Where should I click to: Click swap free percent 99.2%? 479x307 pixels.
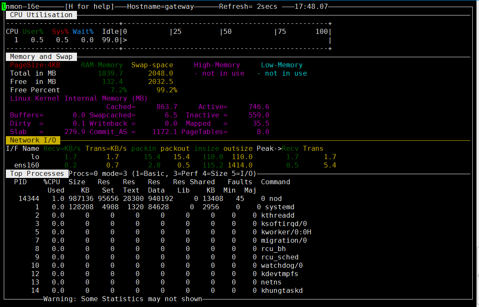167,90
